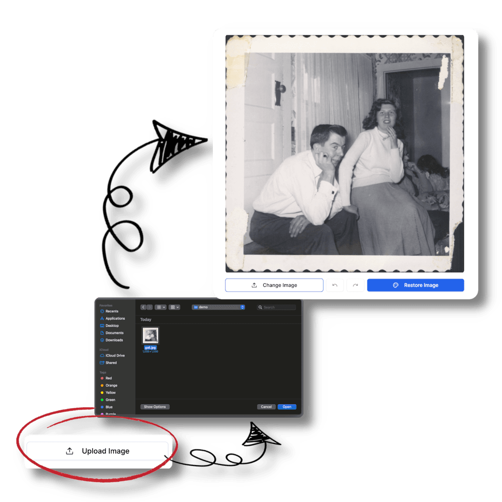Image resolution: width=502 pixels, height=502 pixels.
Task: Click the forward arrow in the file dialog toolbar
Action: click(150, 307)
